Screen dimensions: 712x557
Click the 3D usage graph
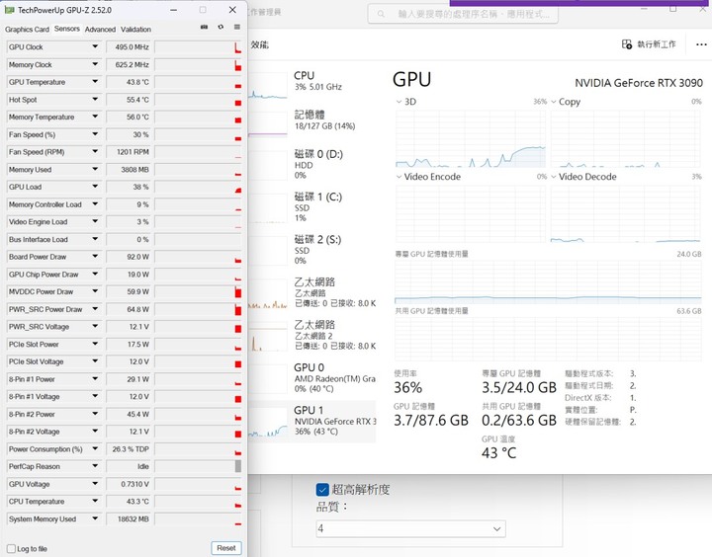[x=471, y=139]
